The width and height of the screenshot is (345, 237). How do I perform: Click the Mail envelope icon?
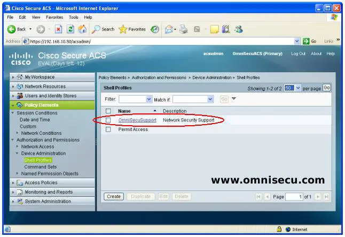(x=169, y=29)
